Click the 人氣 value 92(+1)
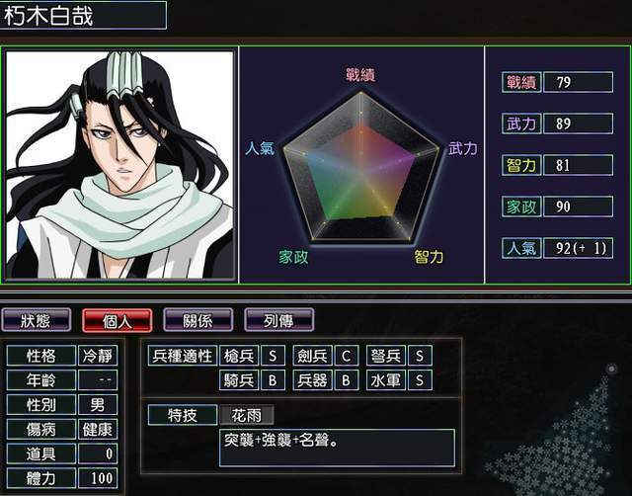This screenshot has width=632, height=496. point(578,248)
